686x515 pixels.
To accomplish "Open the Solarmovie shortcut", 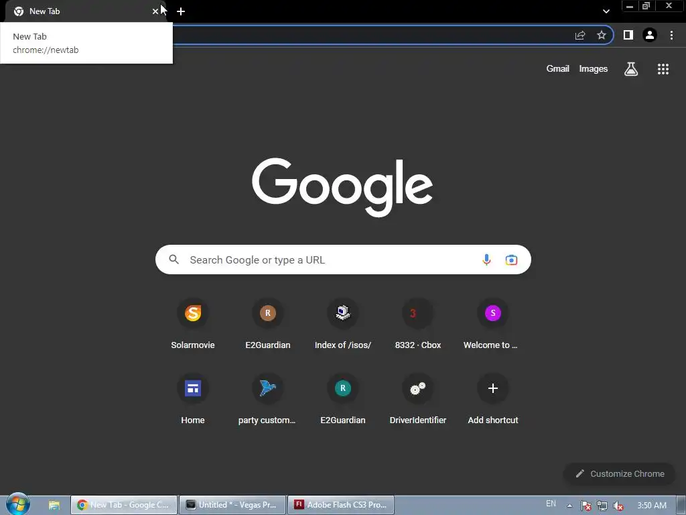I will click(x=192, y=324).
